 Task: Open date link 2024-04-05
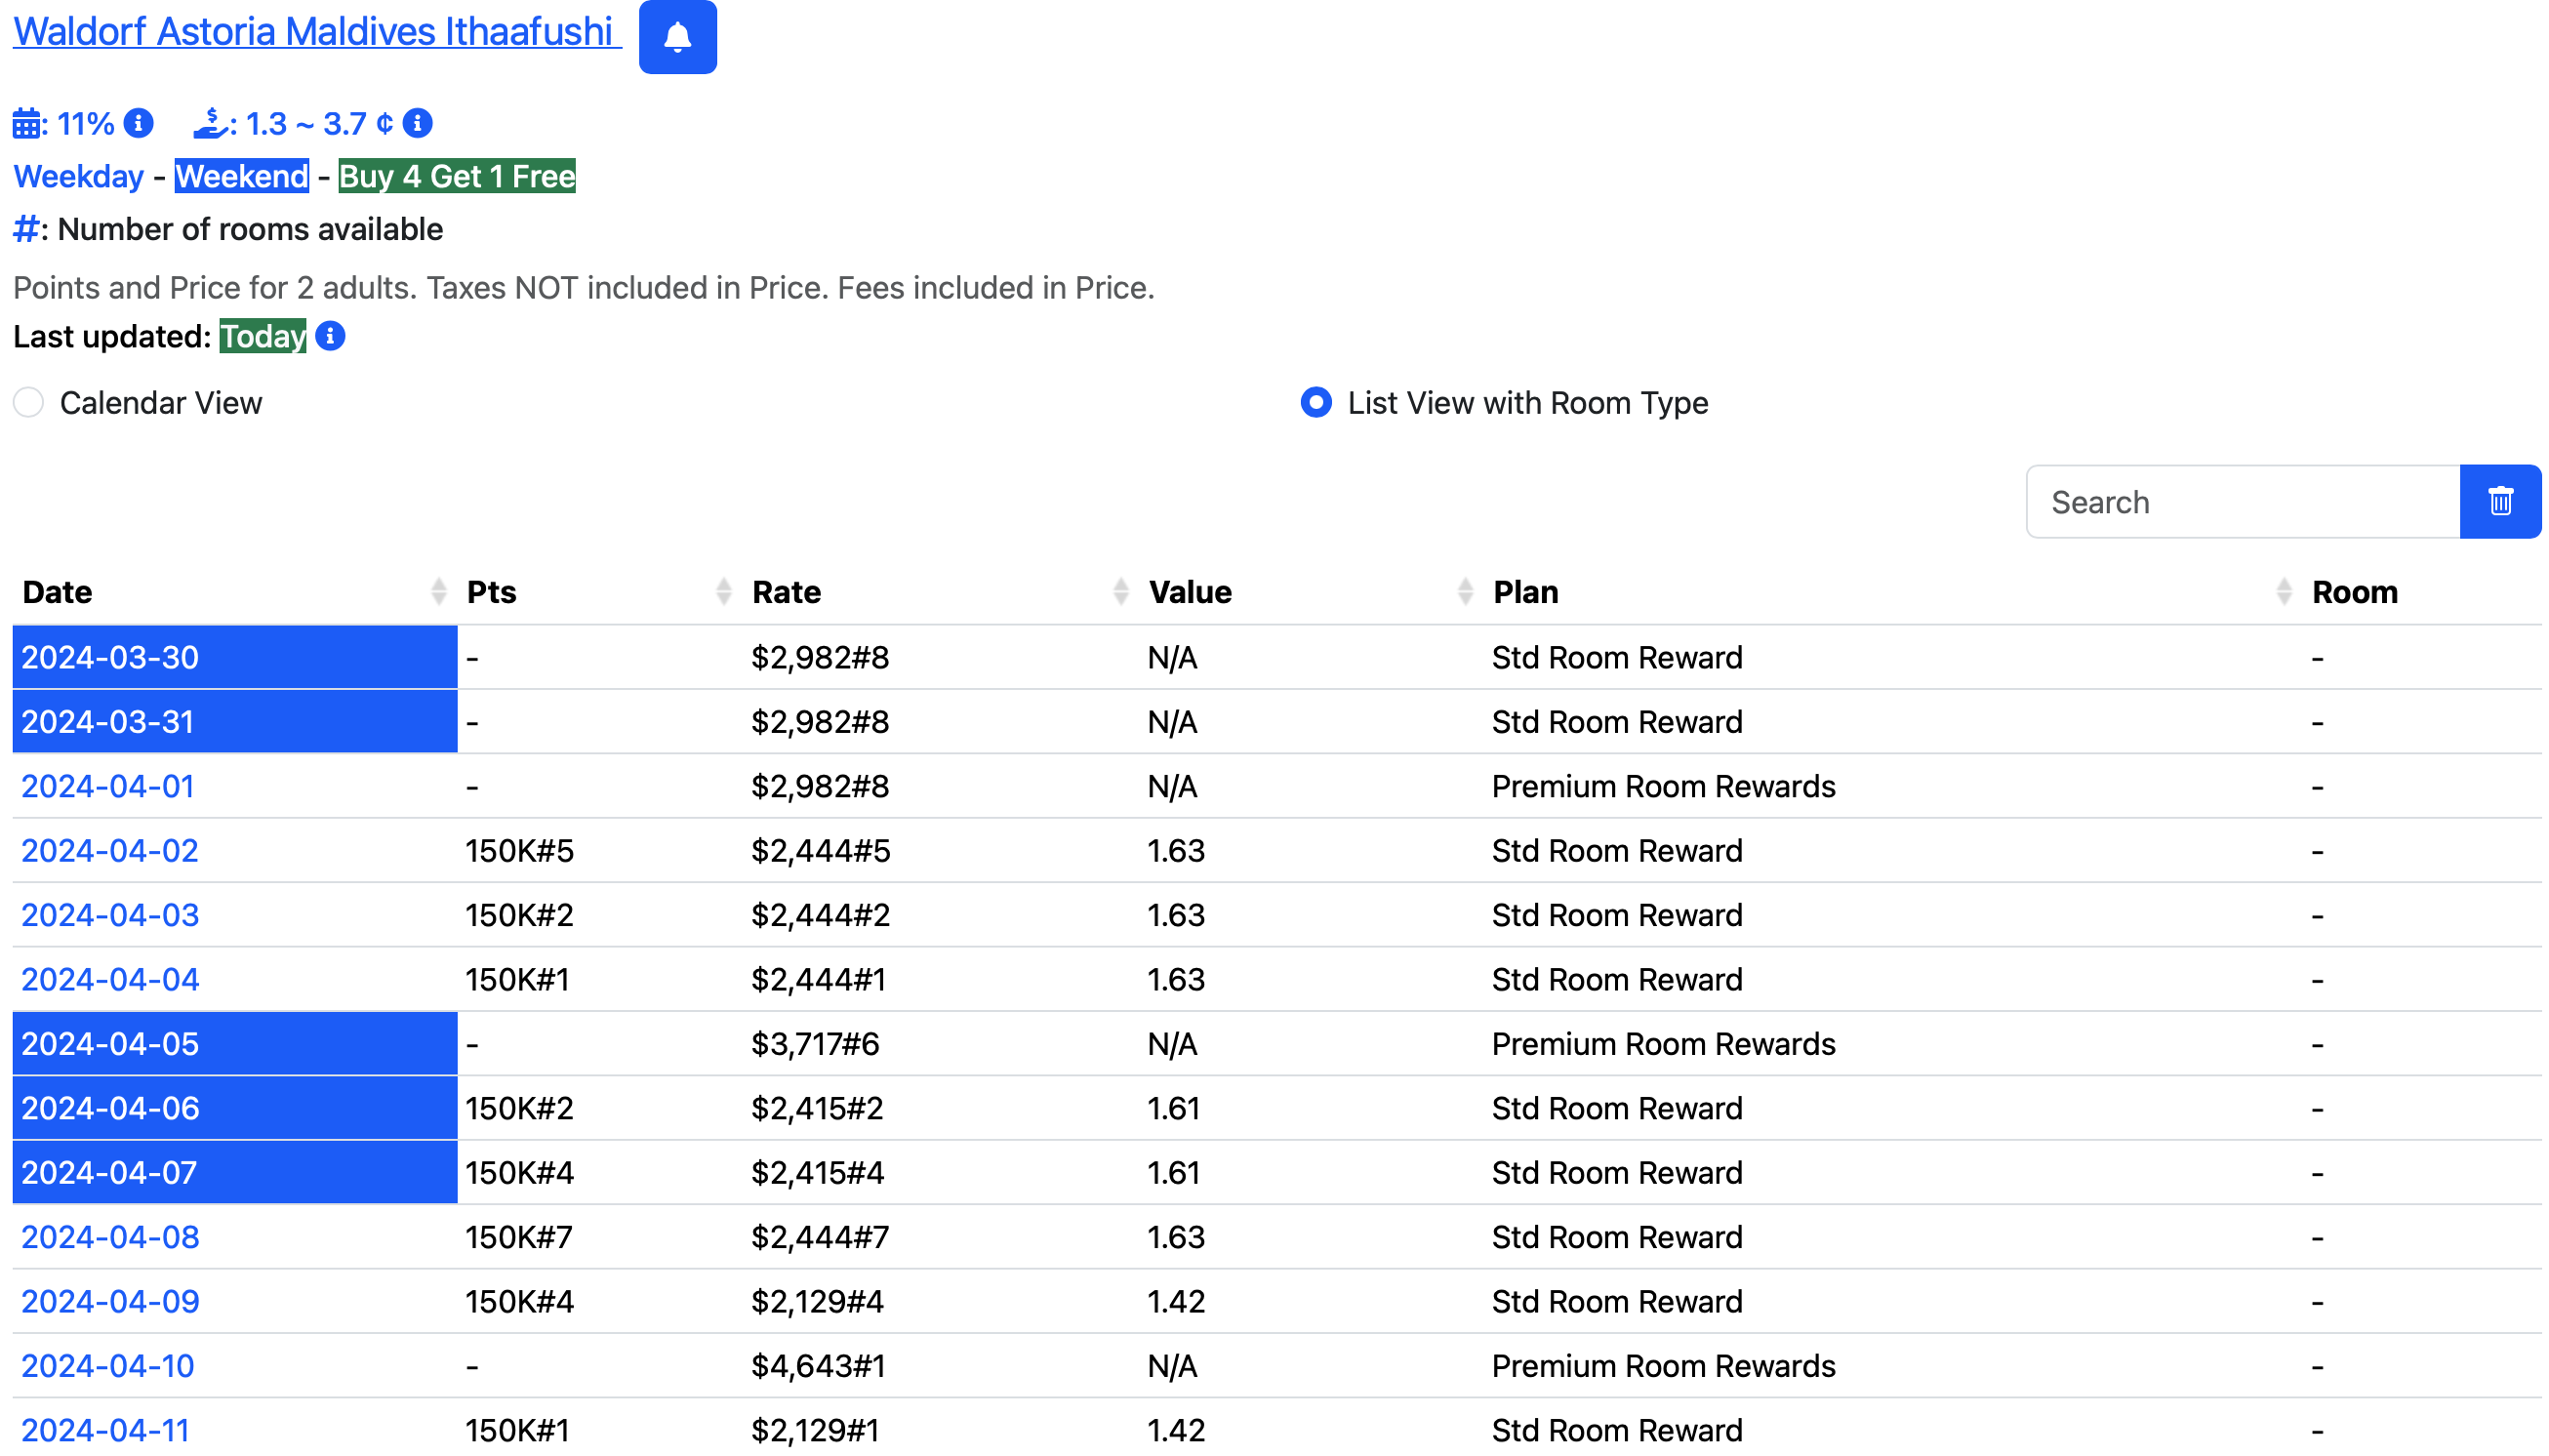click(x=110, y=1044)
